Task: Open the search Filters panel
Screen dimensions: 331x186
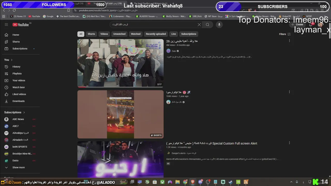Action: 285,34
